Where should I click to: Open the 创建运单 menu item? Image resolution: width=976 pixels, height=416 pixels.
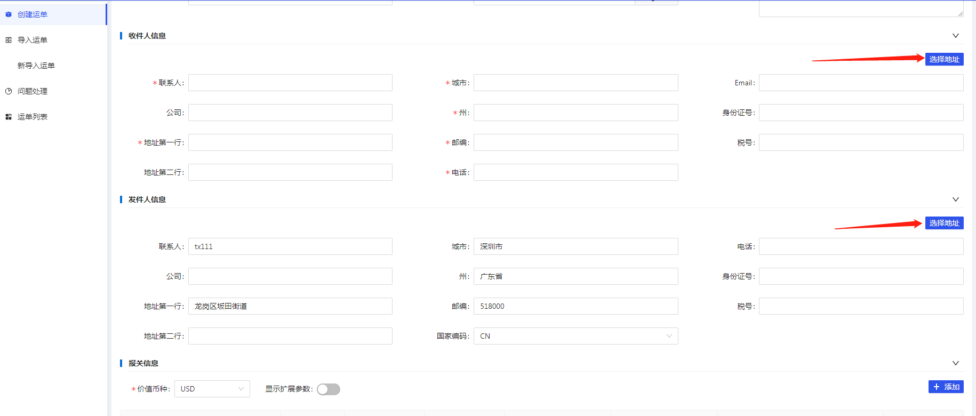tap(53, 14)
